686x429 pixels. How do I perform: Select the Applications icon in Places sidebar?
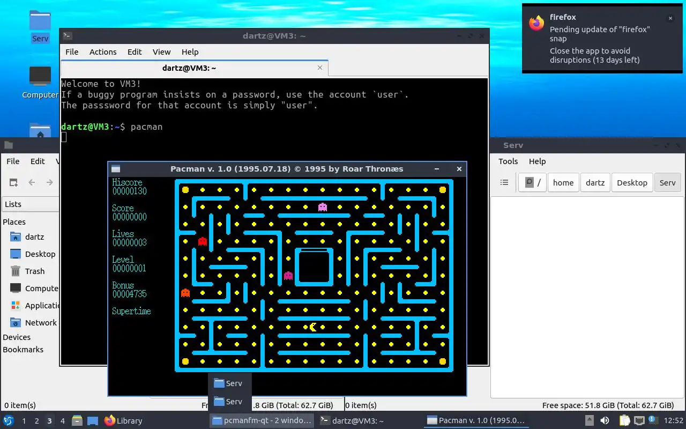pyautogui.click(x=16, y=306)
